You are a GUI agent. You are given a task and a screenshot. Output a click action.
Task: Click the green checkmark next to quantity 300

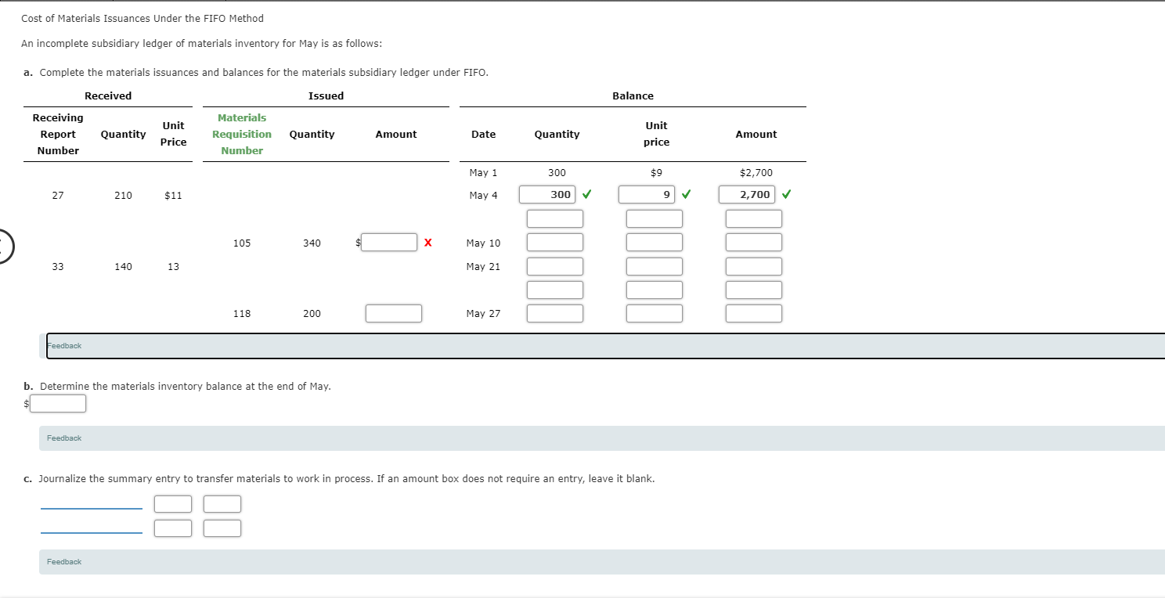pyautogui.click(x=587, y=194)
